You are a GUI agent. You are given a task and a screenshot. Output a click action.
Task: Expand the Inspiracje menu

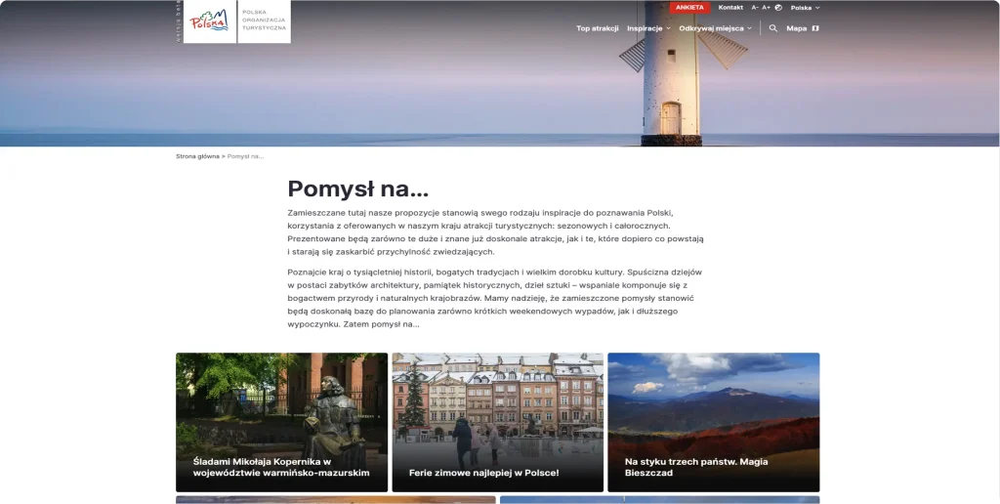[648, 28]
